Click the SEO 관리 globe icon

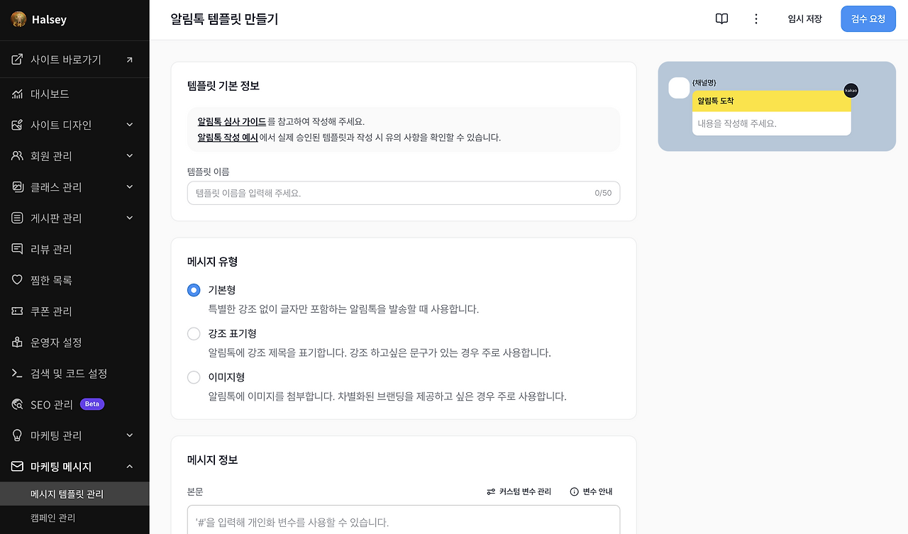pos(17,404)
